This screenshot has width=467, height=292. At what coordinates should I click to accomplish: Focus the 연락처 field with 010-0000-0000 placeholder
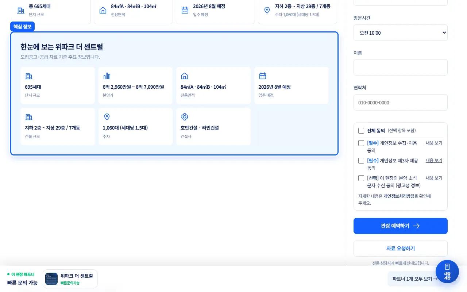coord(401,103)
